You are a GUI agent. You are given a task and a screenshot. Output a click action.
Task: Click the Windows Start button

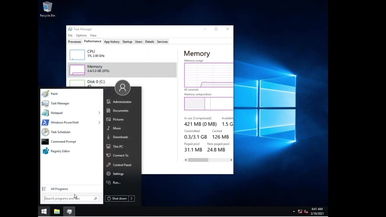coord(44,212)
